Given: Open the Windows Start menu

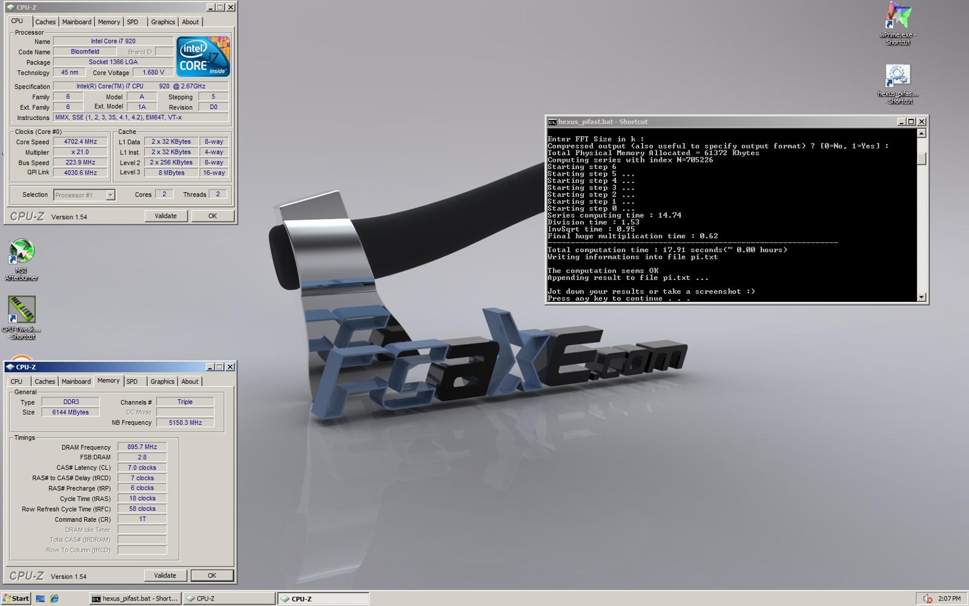Looking at the screenshot, I should (16, 598).
